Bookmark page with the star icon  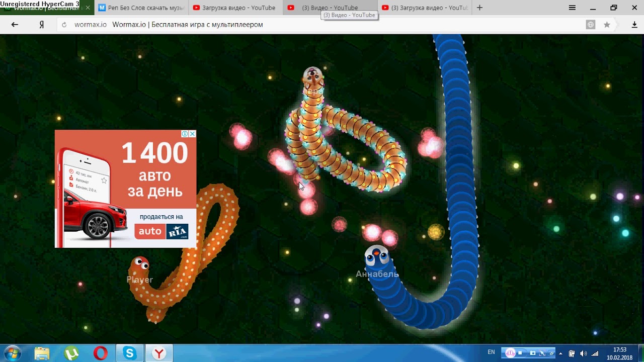click(x=607, y=25)
